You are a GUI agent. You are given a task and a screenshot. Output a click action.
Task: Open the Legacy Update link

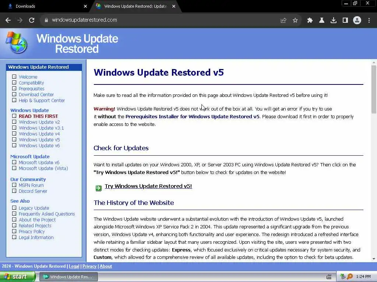(x=34, y=208)
